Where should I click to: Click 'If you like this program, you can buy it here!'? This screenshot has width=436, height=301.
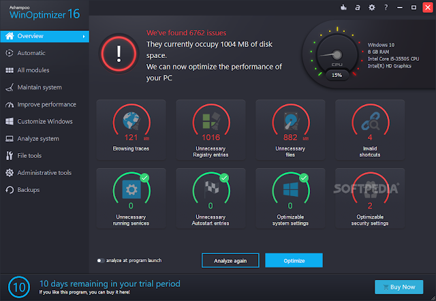click(x=84, y=292)
